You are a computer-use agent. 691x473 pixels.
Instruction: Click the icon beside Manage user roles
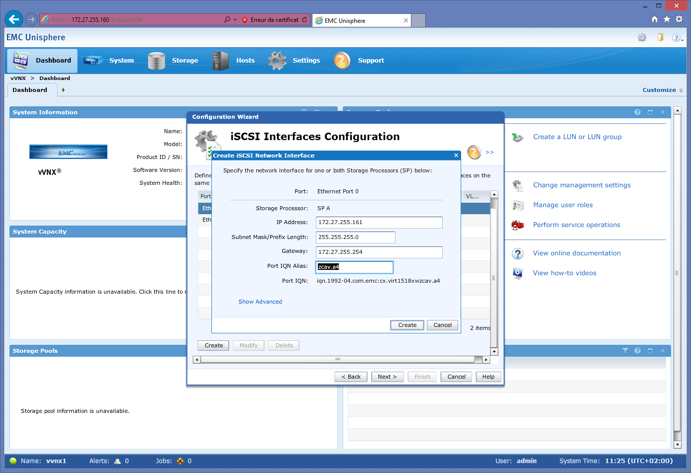(x=518, y=205)
